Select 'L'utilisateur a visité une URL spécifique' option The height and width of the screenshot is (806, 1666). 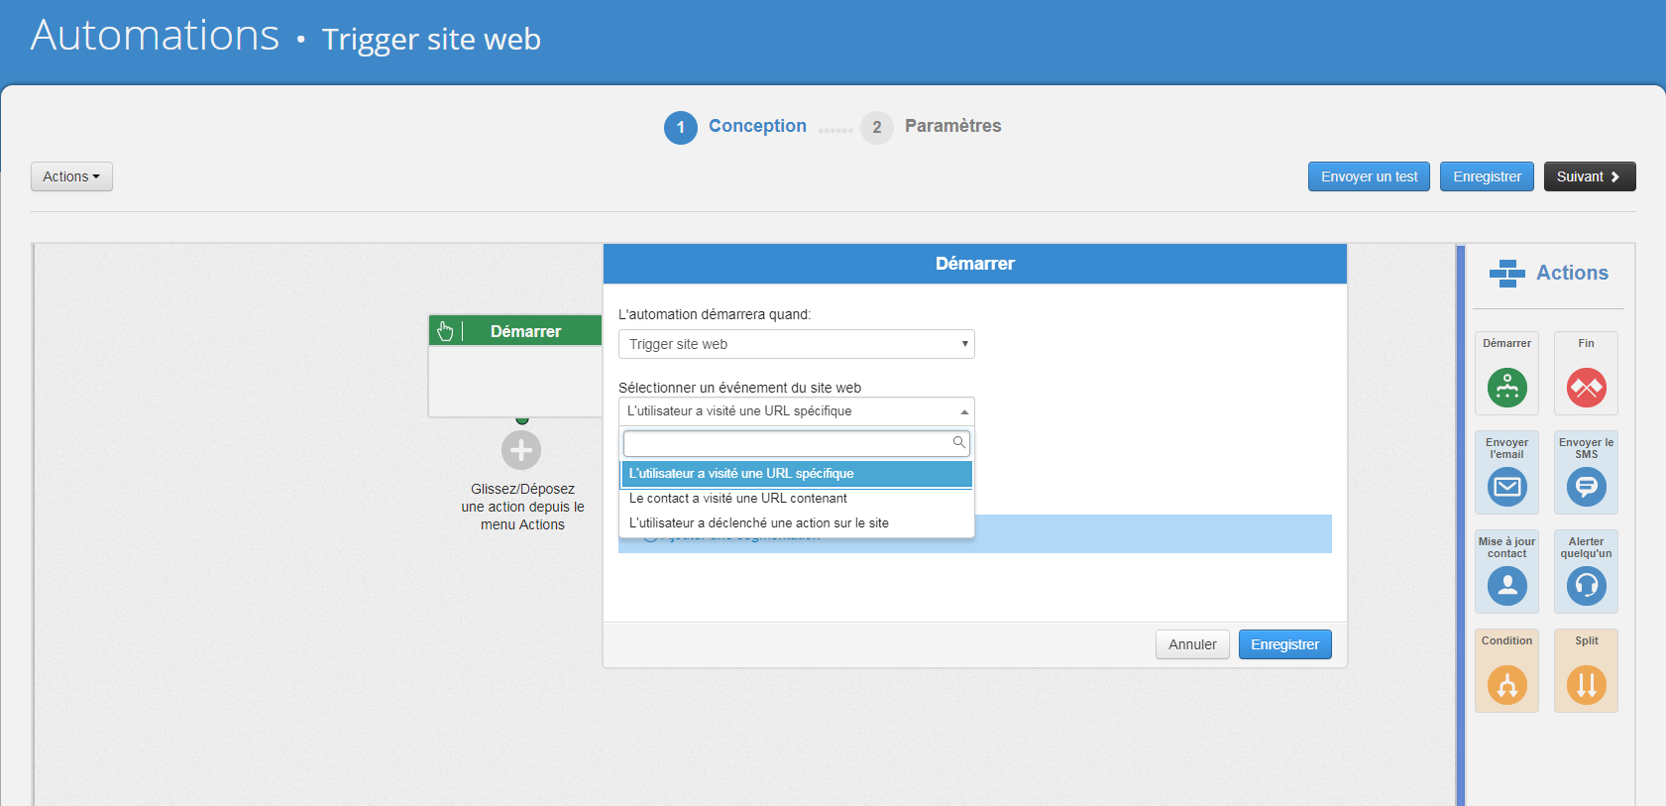click(741, 474)
